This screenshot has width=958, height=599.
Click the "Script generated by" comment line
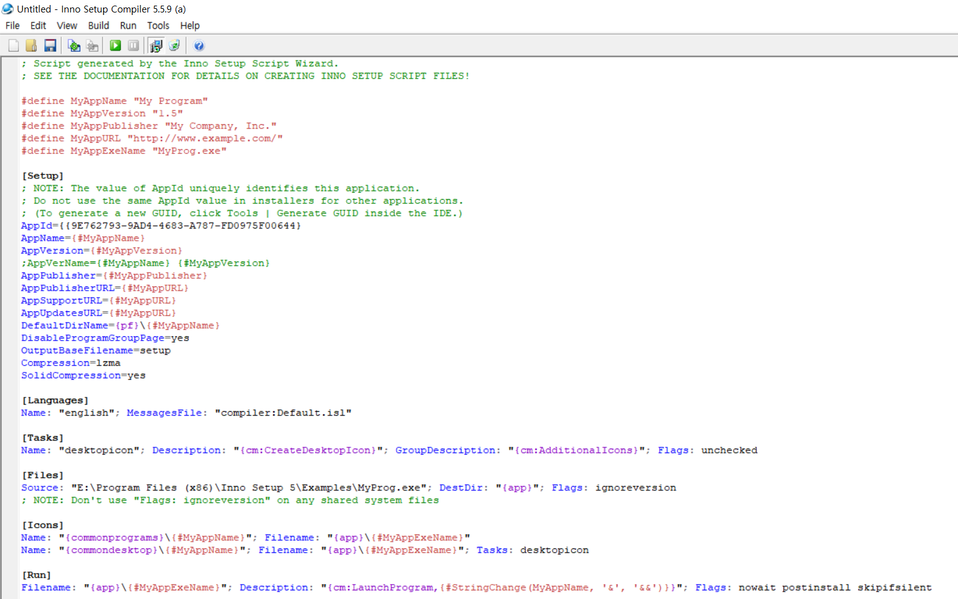(180, 64)
